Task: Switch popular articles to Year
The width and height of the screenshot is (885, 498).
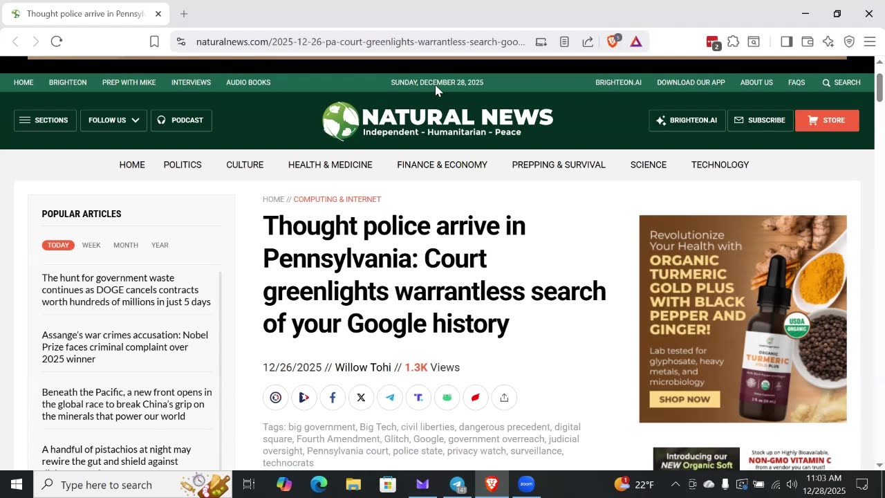Action: 160,245
